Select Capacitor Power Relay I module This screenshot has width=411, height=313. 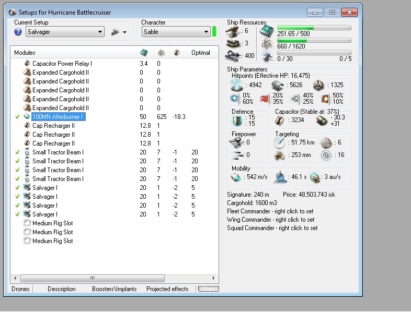tap(62, 64)
